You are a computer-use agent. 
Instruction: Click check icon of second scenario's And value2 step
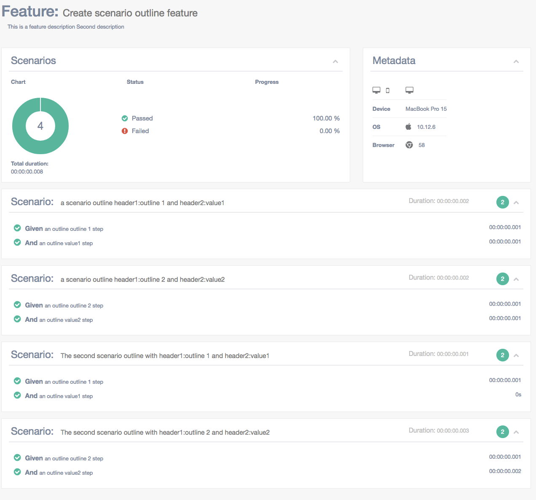(17, 319)
